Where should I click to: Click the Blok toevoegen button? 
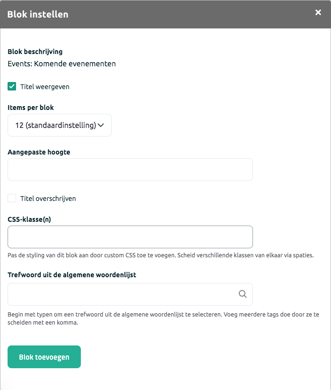[x=44, y=357]
